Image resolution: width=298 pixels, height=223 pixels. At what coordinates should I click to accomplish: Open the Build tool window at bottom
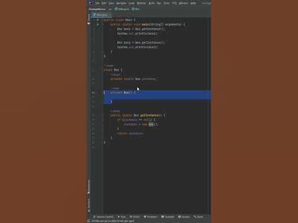pos(199,217)
